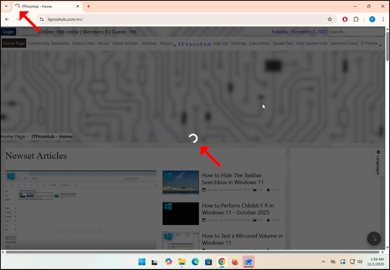
Task: Bookmark this page with the star icon
Action: click(330, 19)
